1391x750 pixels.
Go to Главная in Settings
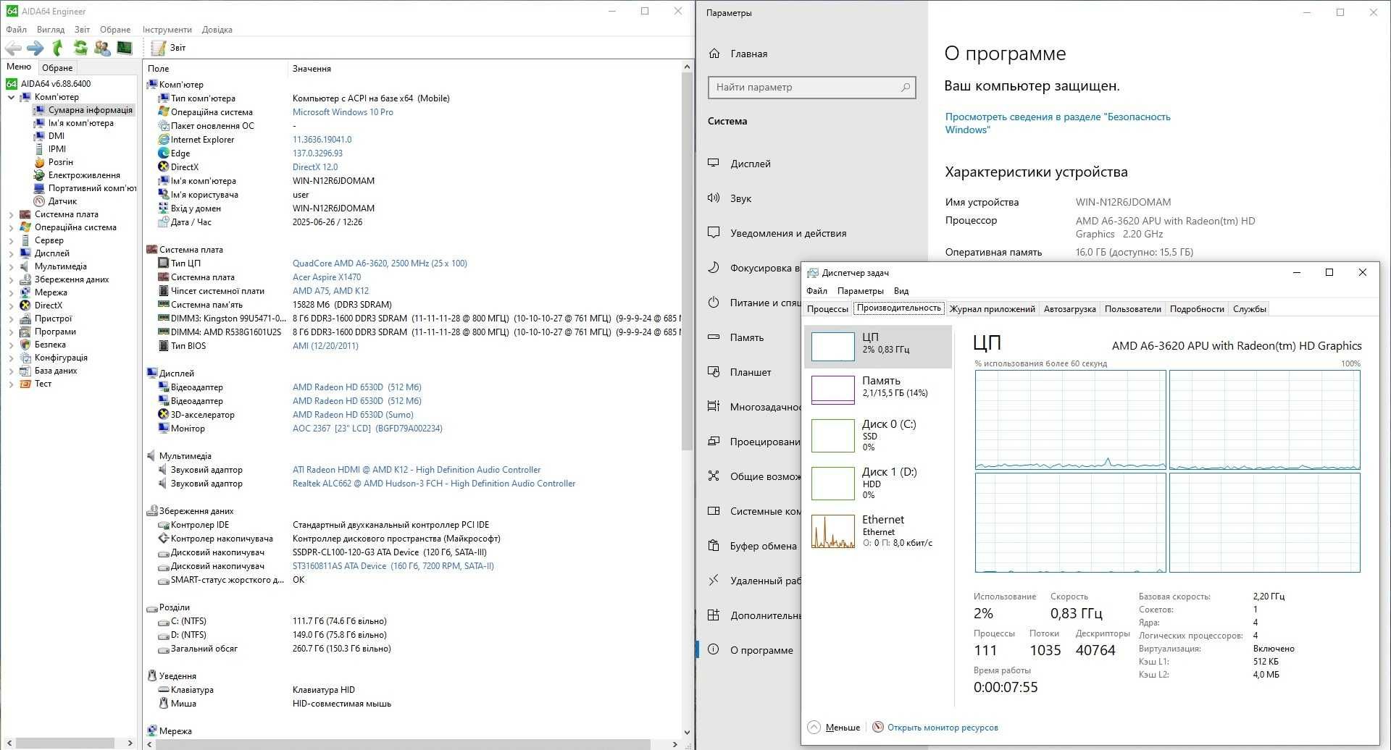point(748,54)
